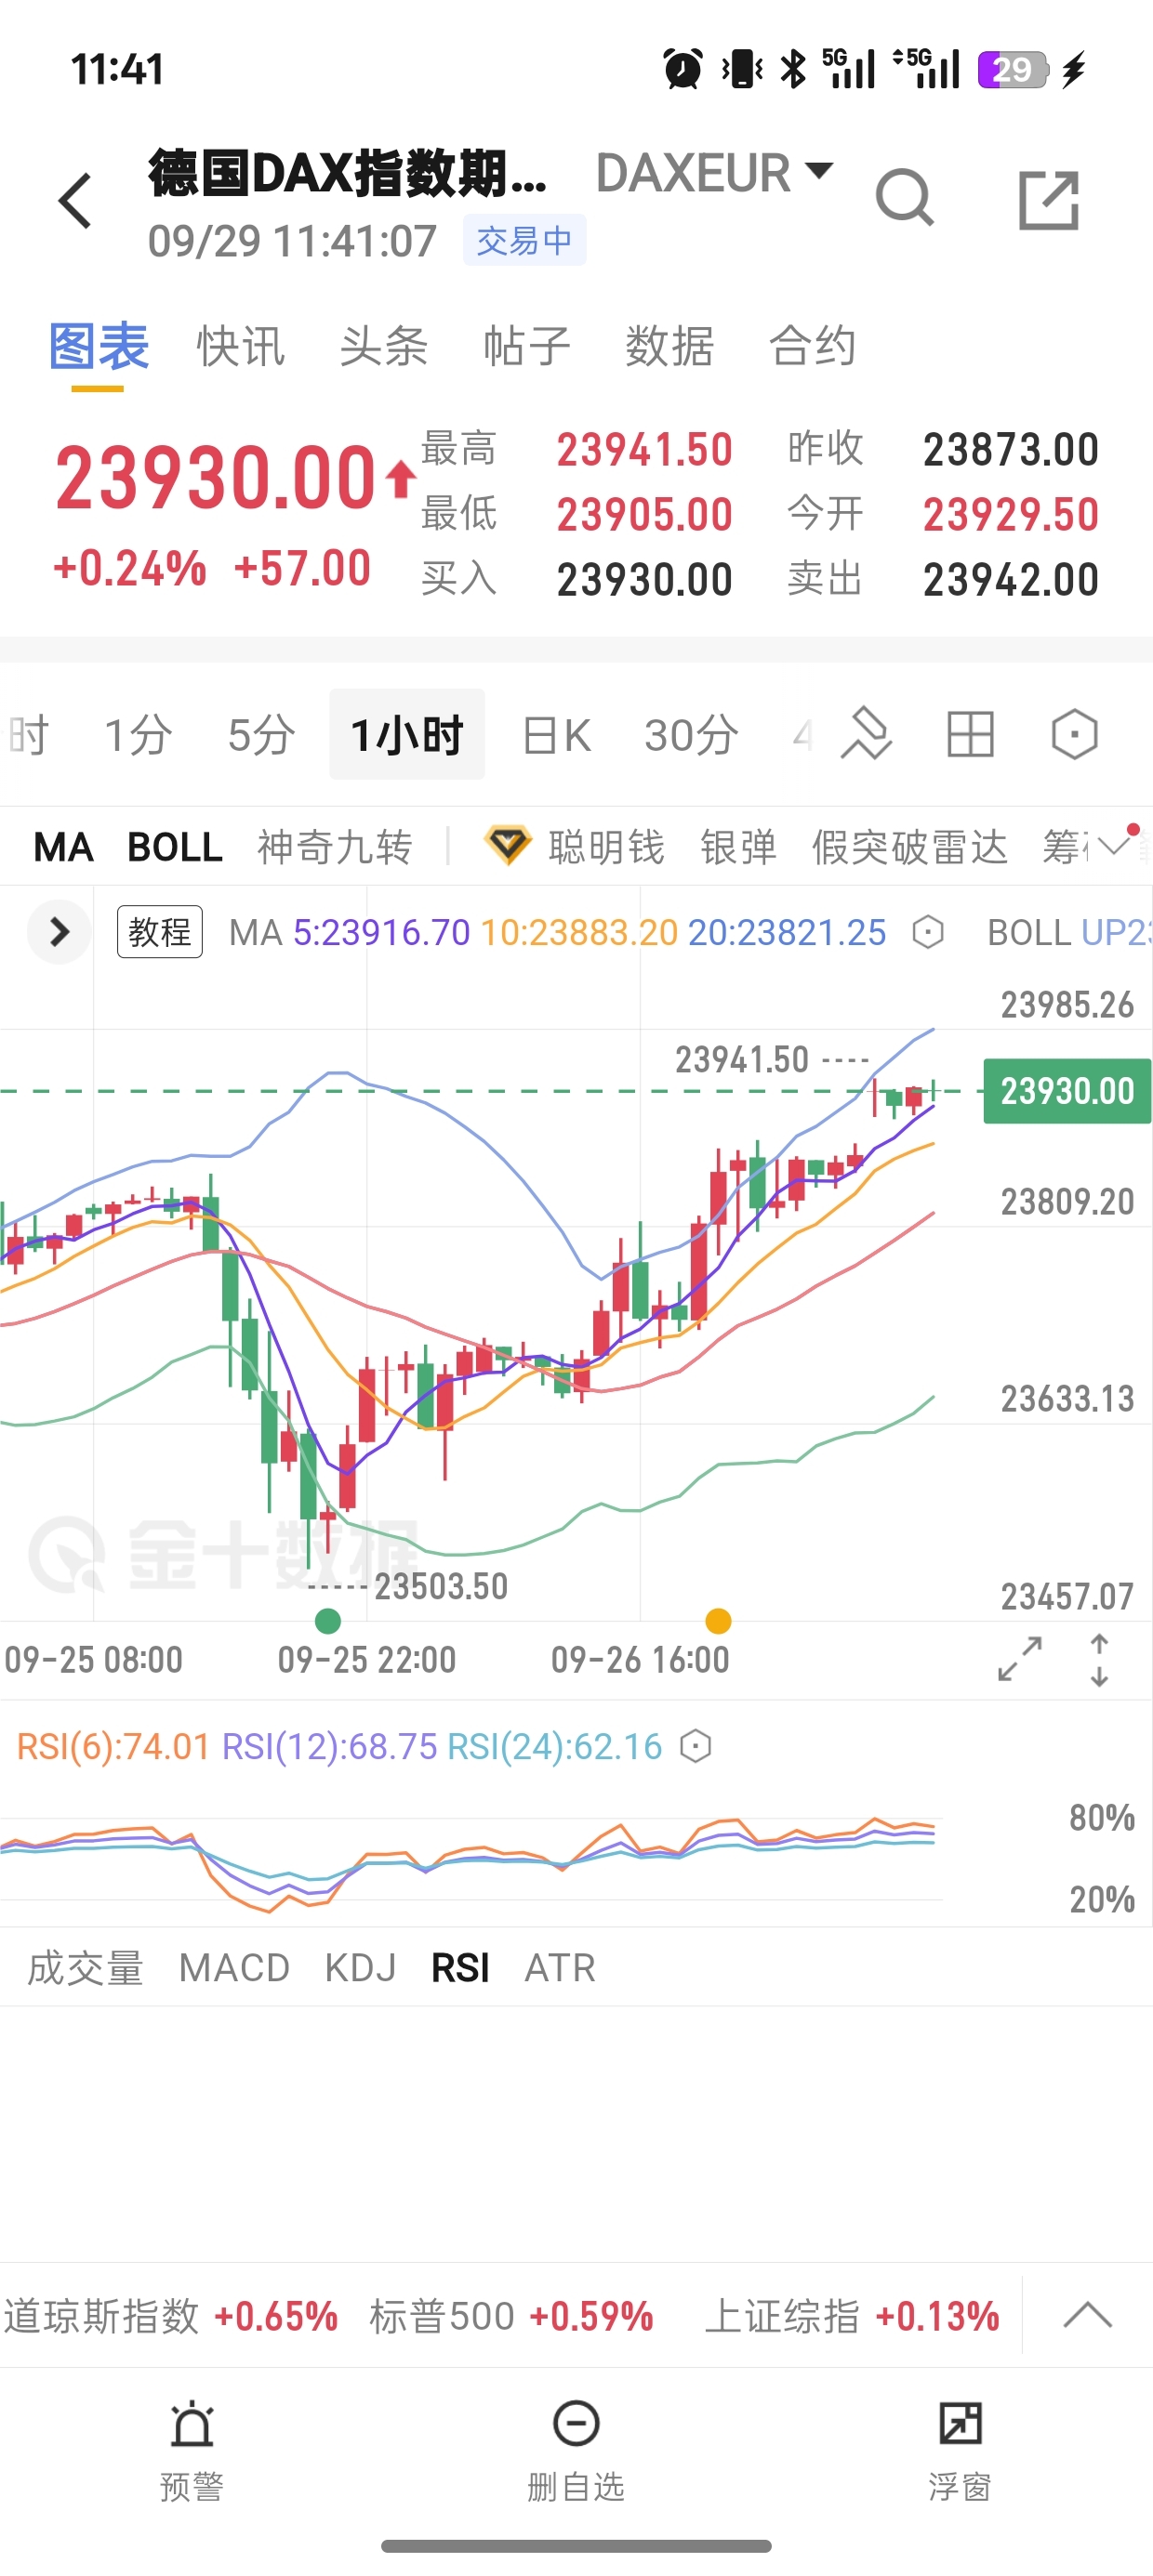Tap the vertical stretch arrows icon

pos(1099,1660)
